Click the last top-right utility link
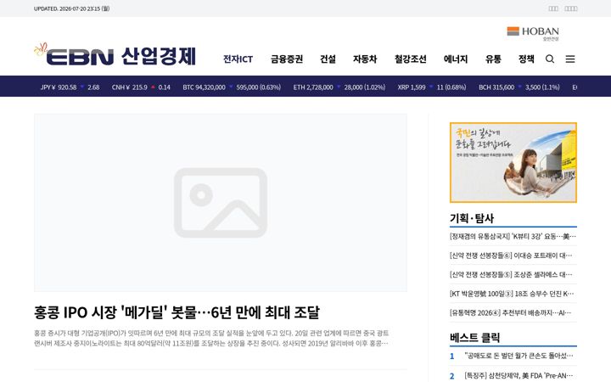 pos(571,8)
